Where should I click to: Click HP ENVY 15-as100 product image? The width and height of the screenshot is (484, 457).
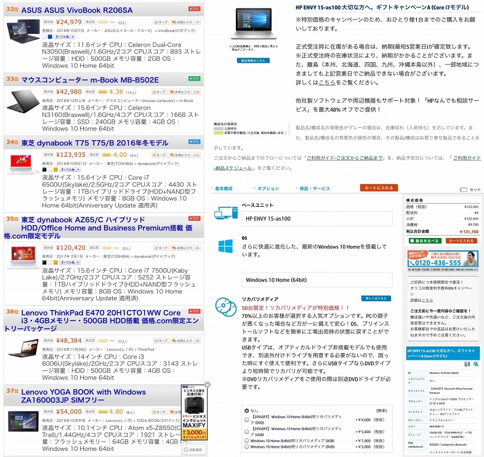pos(253,24)
